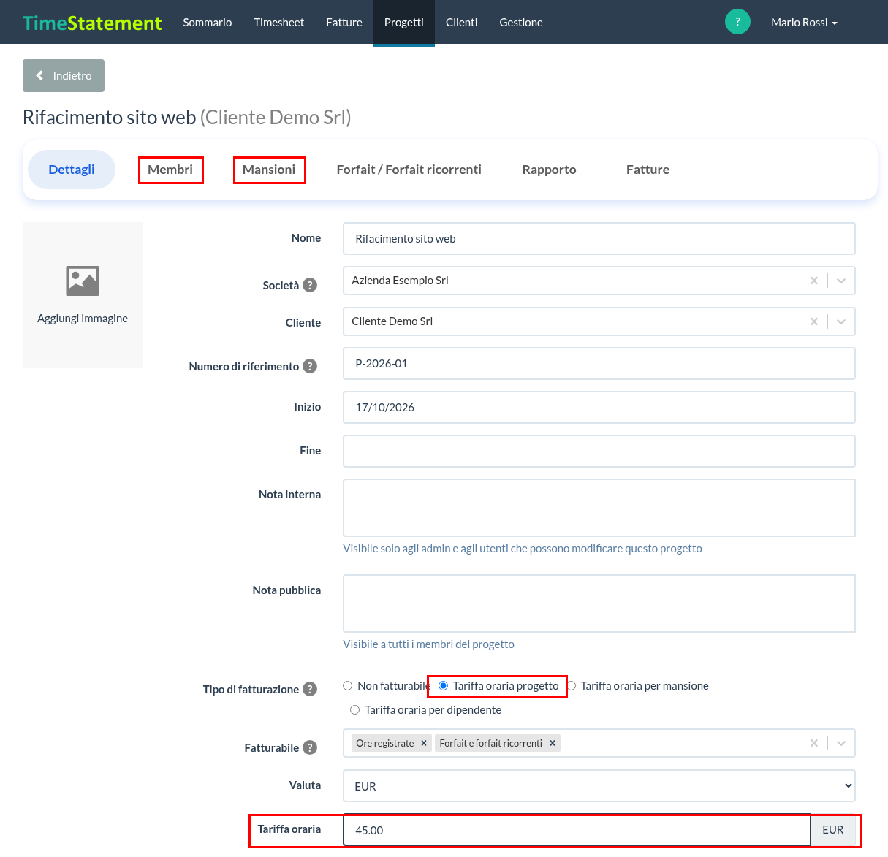The image size is (888, 857).
Task: Open the Gestione navigation item
Action: (x=521, y=23)
